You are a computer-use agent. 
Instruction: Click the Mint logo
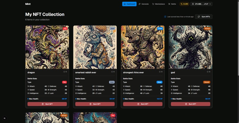click(x=28, y=4)
